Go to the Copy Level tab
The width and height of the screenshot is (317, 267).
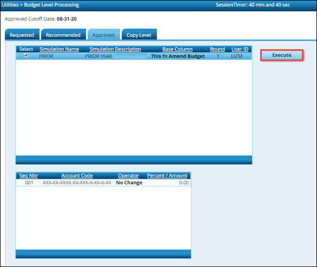[x=139, y=35]
